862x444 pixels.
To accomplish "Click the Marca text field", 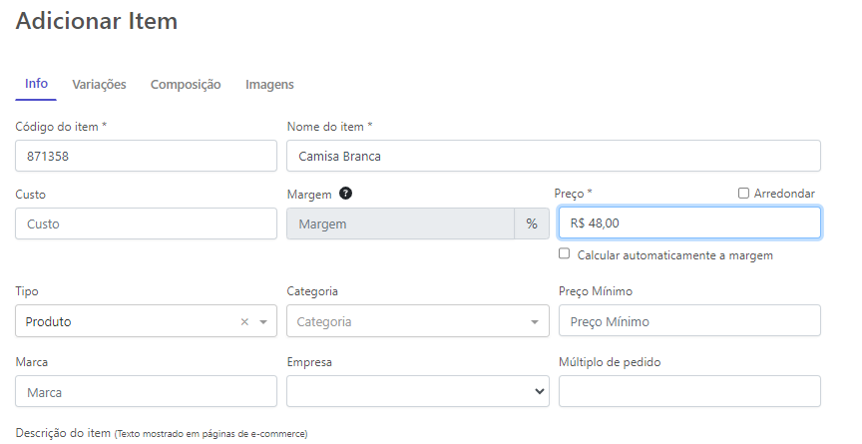I will (146, 392).
